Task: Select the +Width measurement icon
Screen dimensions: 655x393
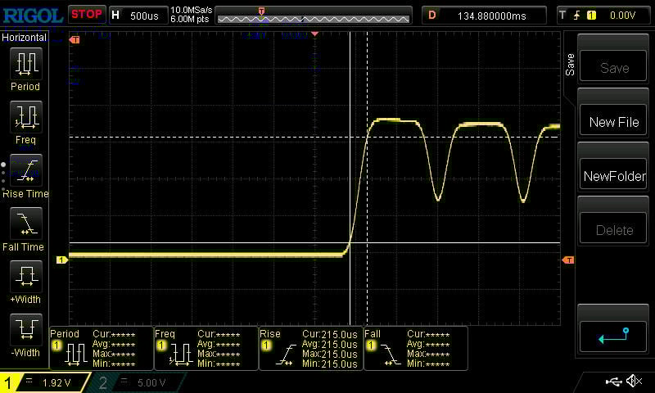Action: pos(26,277)
